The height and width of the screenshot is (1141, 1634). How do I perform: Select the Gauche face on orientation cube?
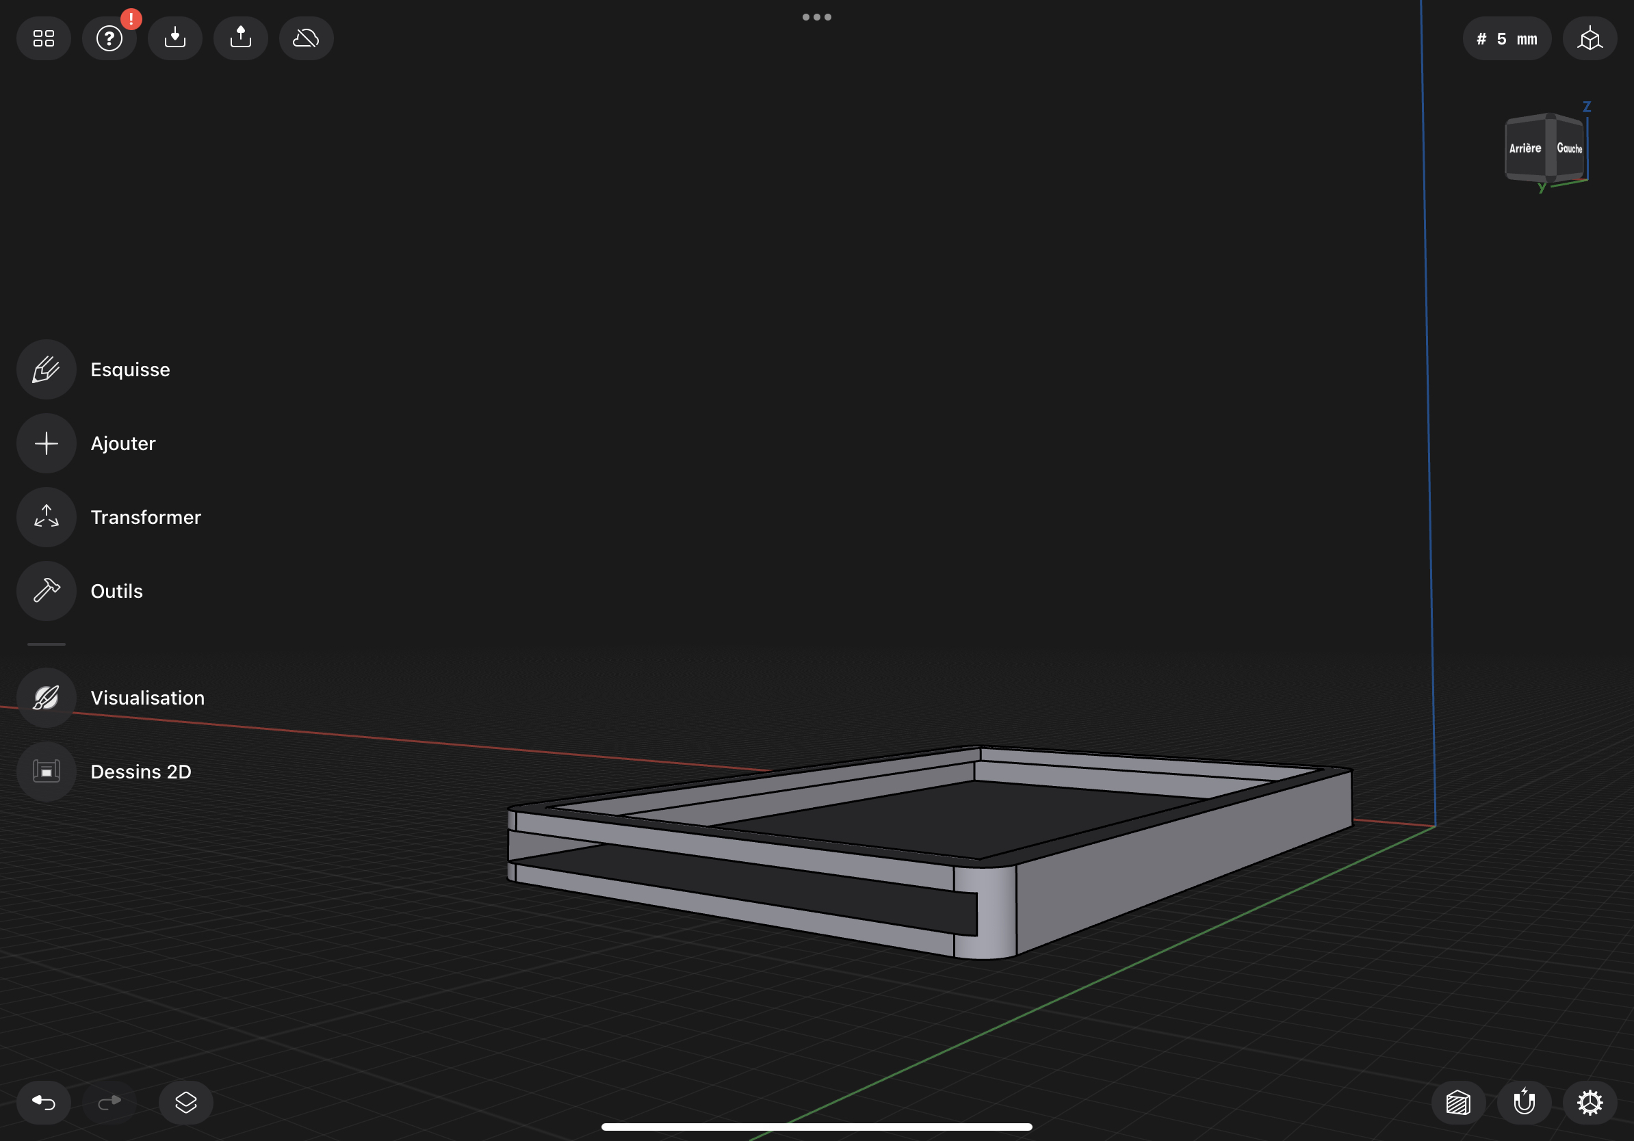(x=1569, y=148)
